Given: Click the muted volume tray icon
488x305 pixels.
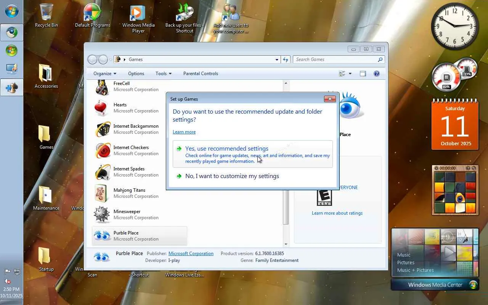Looking at the screenshot, I should tap(7, 281).
